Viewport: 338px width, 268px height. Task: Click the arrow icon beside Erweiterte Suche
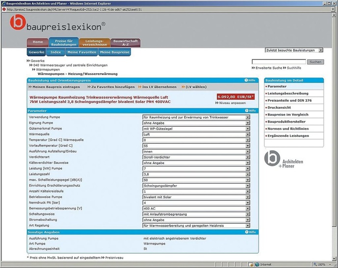(254, 68)
